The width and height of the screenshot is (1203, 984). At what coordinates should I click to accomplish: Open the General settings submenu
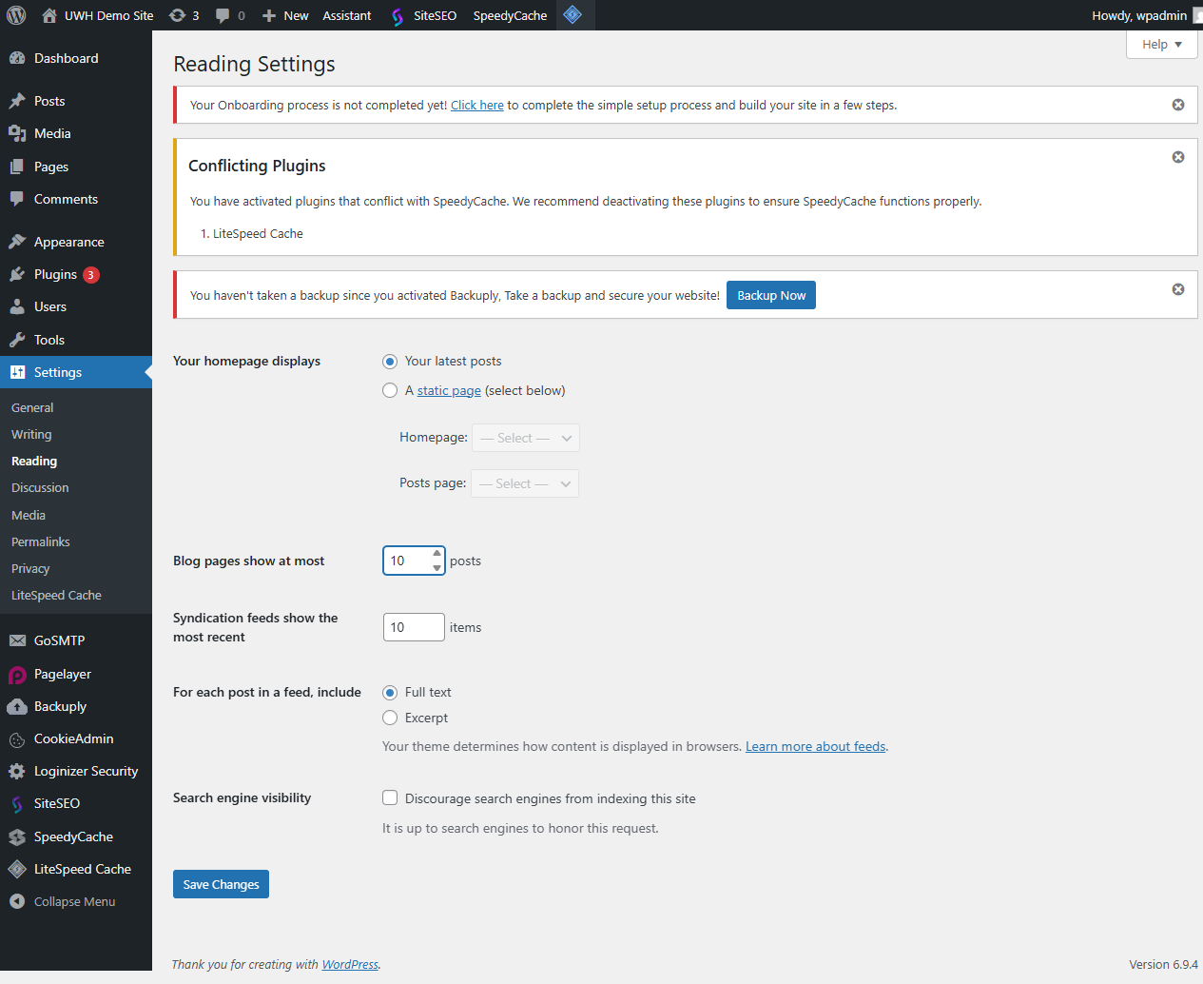pyautogui.click(x=32, y=407)
